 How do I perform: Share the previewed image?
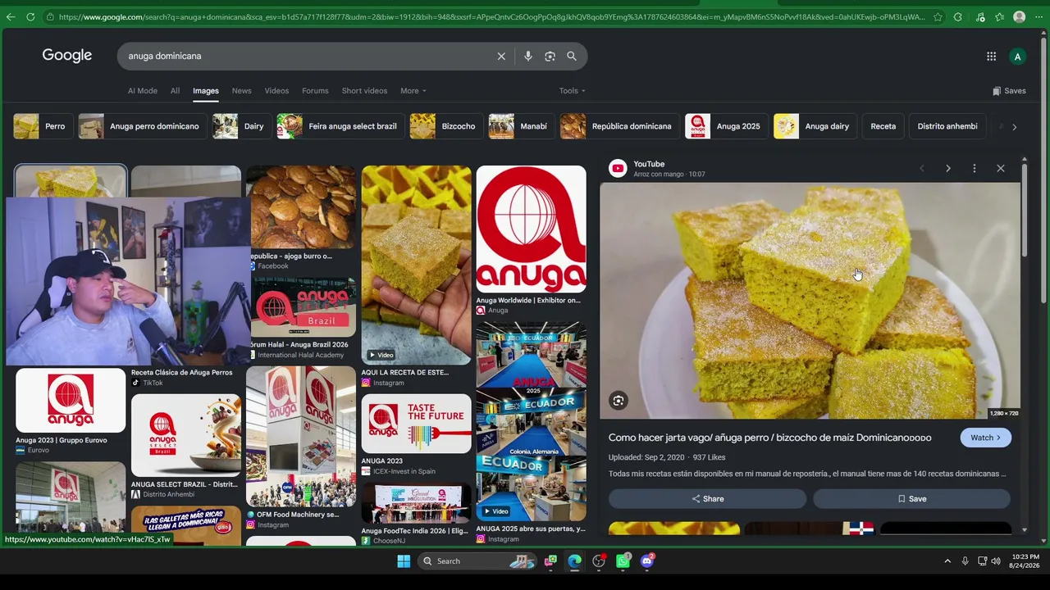707,499
